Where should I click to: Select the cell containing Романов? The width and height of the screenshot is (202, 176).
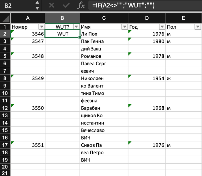104,56
